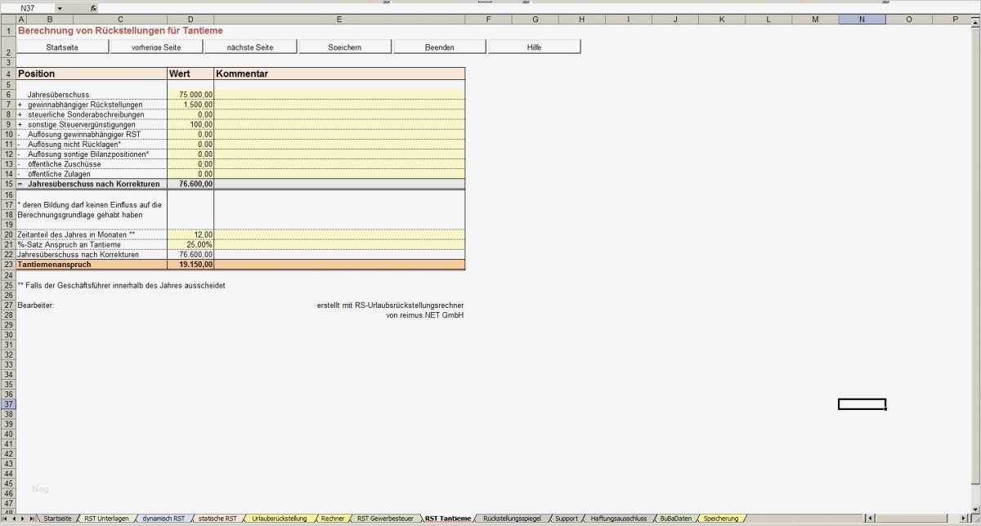Switch to the BuBaDaten sheet tab
This screenshot has height=526, width=981.
tap(675, 519)
